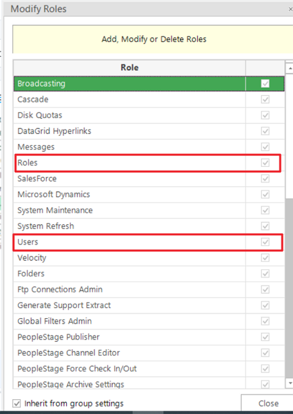The image size is (293, 414).
Task: Select the Microsoft Dynamics row
Action: (149, 195)
